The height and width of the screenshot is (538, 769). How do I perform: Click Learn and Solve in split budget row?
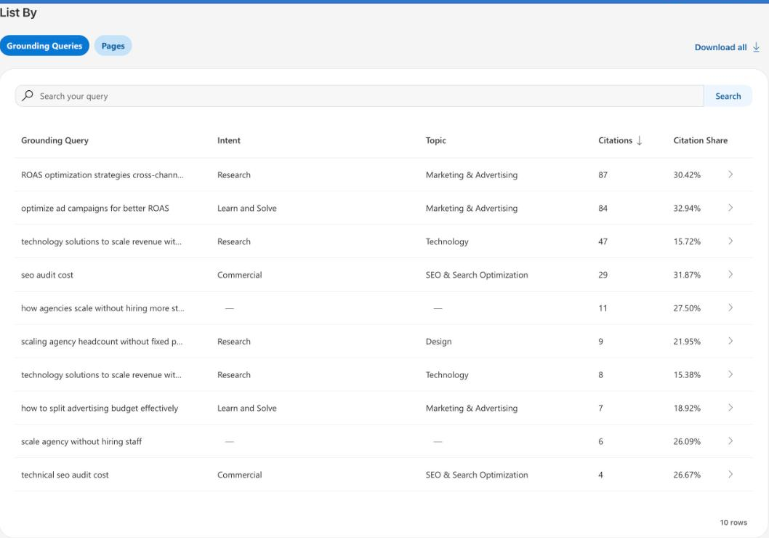(246, 408)
